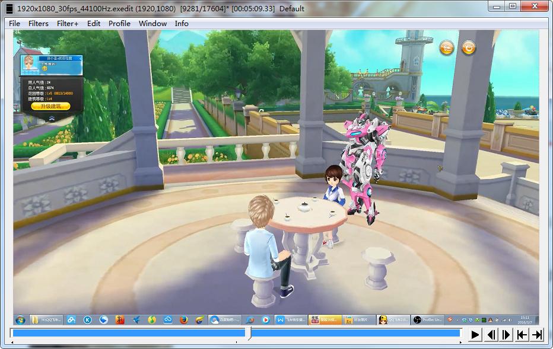Click the blue-white round taskbar icon after K
553x349 pixels.
coord(104,320)
